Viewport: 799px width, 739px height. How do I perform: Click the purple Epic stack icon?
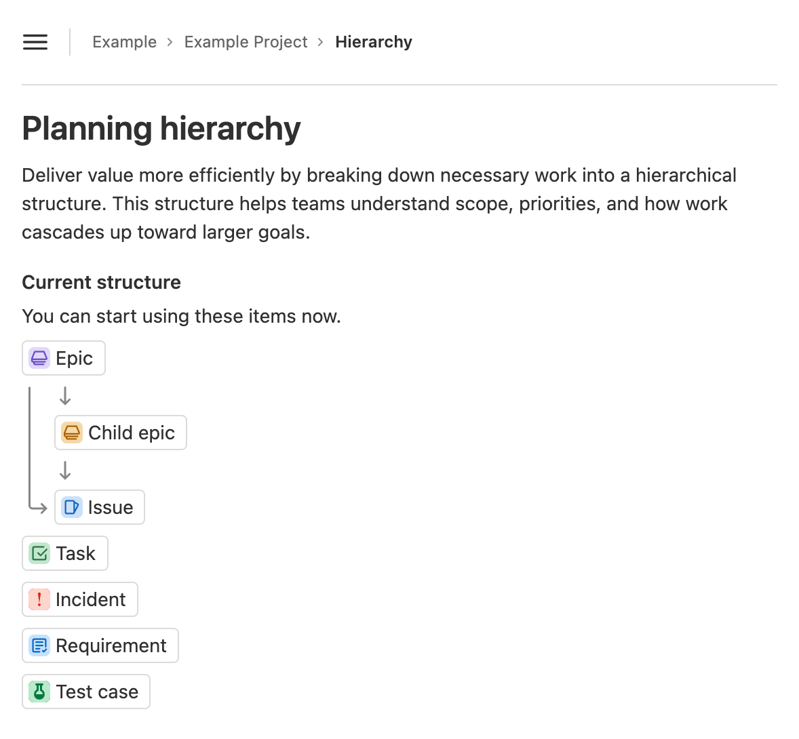(39, 357)
